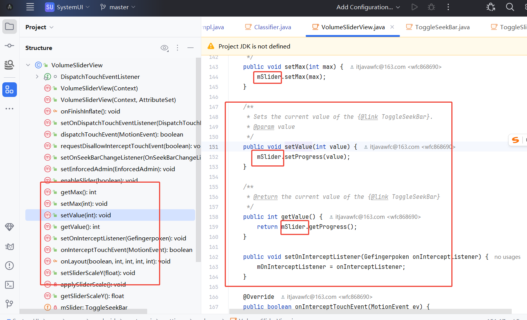Start debugging with the bug icon

431,7
